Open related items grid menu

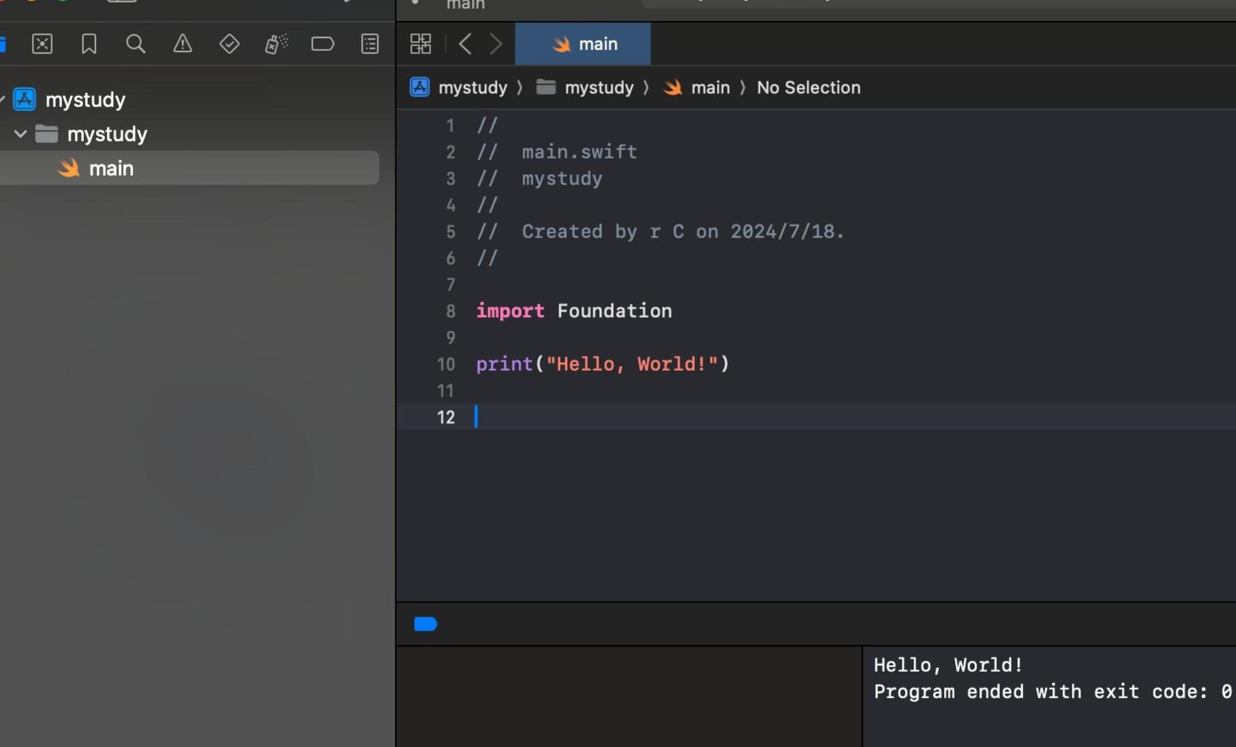(421, 44)
